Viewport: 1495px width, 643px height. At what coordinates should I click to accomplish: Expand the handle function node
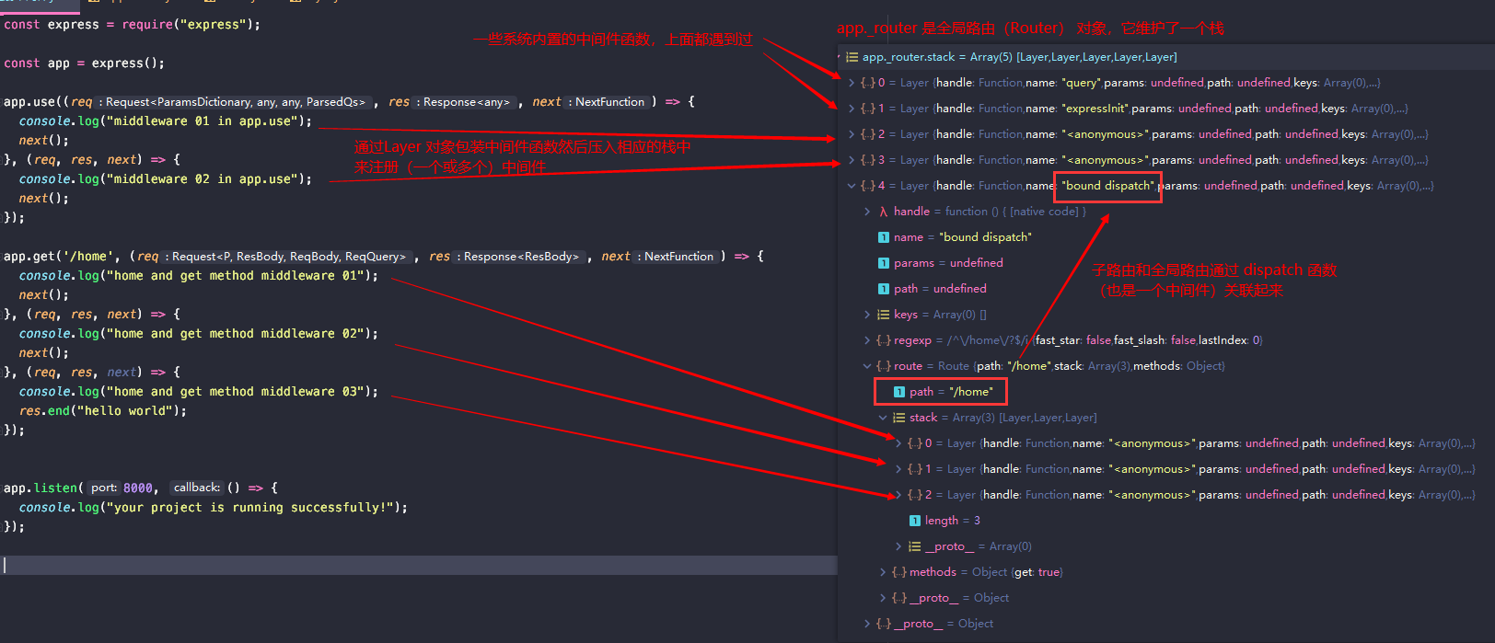point(867,212)
